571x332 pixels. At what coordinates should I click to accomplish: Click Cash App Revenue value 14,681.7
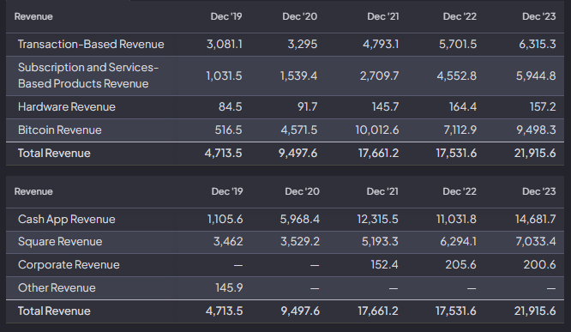click(535, 219)
